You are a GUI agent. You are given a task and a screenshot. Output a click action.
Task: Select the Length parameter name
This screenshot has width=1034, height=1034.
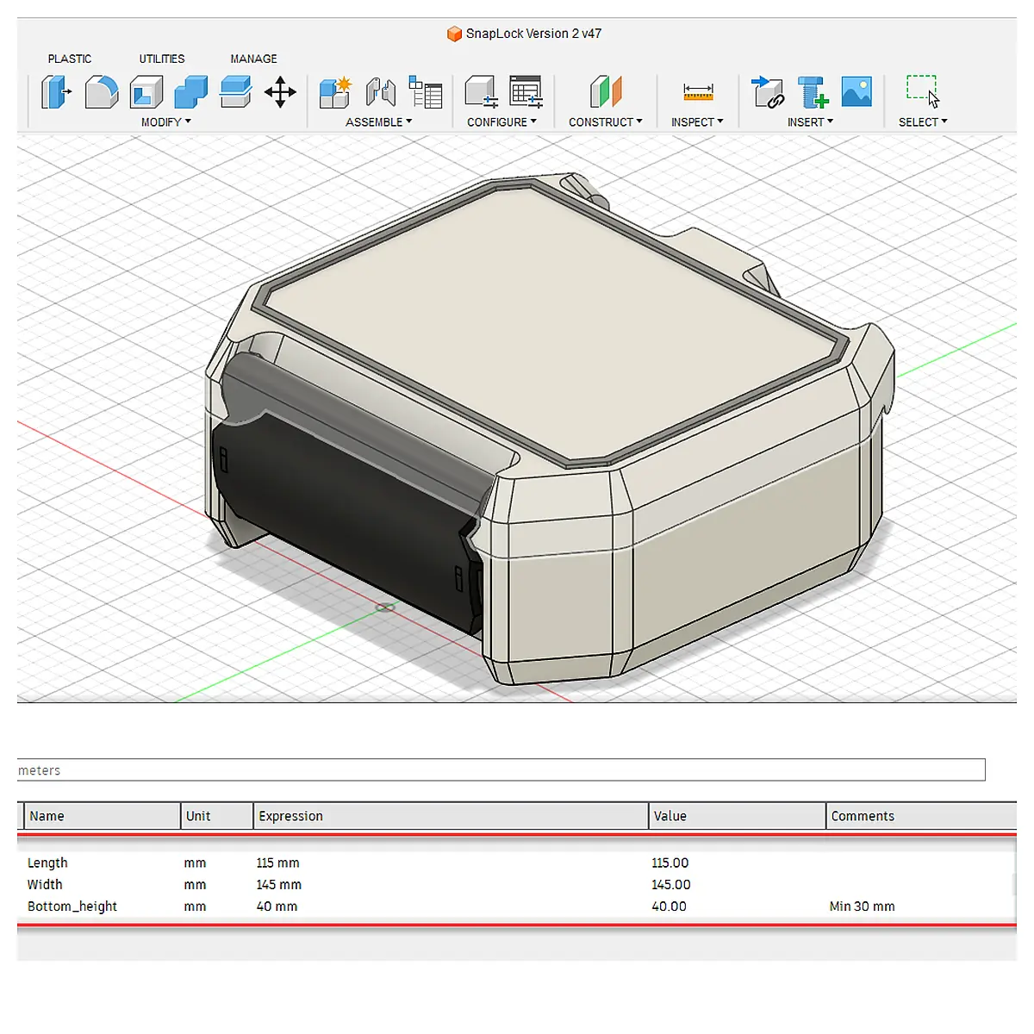[x=47, y=863]
